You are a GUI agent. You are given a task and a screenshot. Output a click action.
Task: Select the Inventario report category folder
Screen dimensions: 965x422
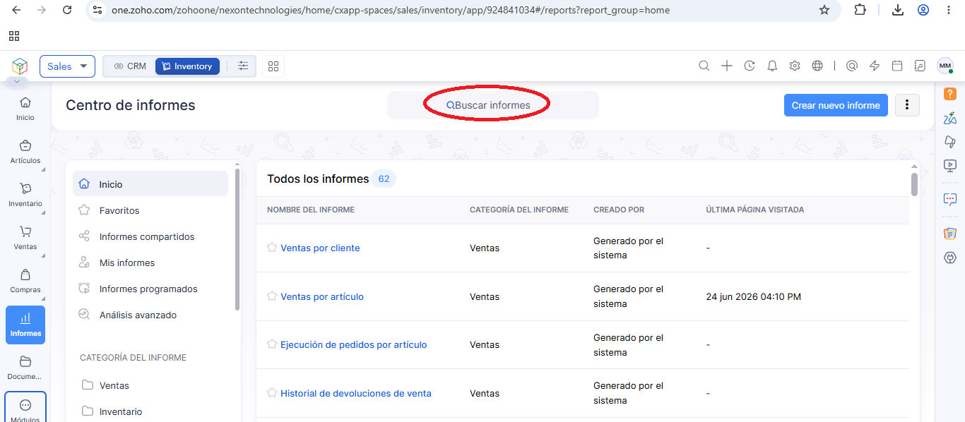coord(150,411)
